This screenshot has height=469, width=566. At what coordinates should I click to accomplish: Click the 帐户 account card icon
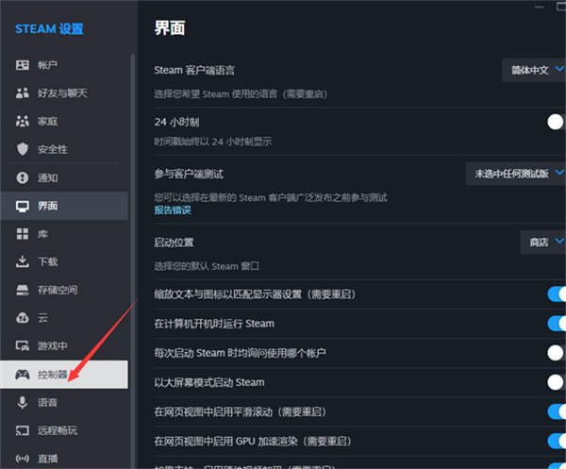tap(23, 65)
